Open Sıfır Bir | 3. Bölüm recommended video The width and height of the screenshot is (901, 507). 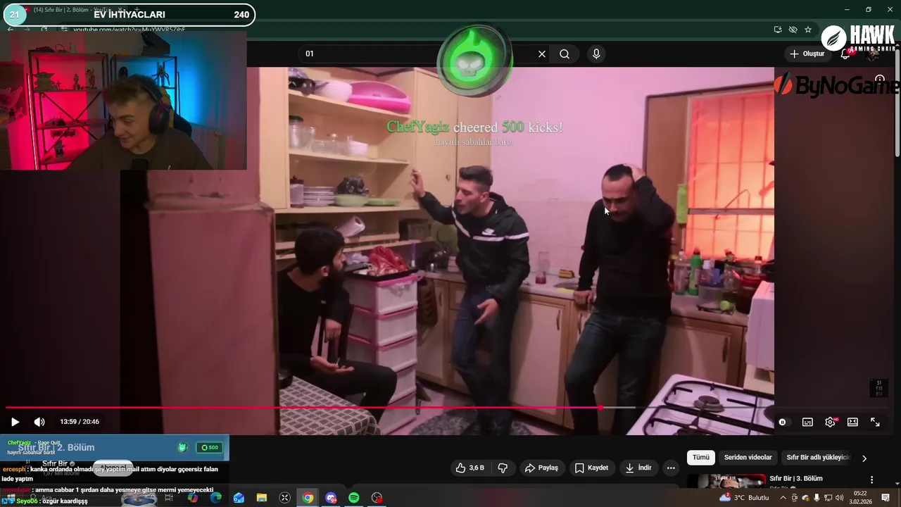(795, 479)
